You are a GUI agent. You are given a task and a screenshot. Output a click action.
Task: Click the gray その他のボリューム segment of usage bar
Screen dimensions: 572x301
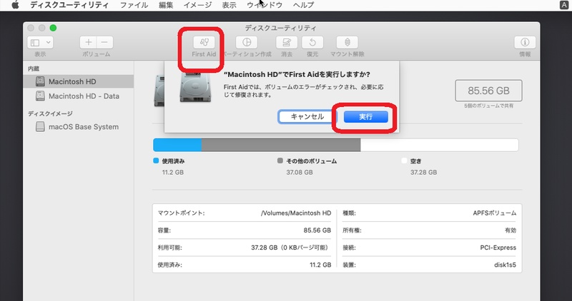click(281, 145)
